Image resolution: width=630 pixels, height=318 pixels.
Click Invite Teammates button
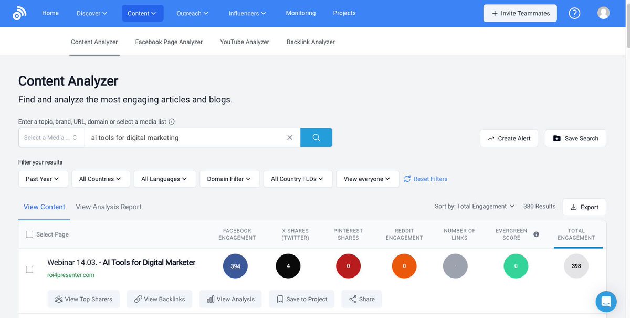(521, 13)
